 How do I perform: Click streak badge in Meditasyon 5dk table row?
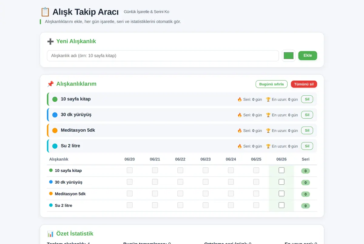click(305, 194)
